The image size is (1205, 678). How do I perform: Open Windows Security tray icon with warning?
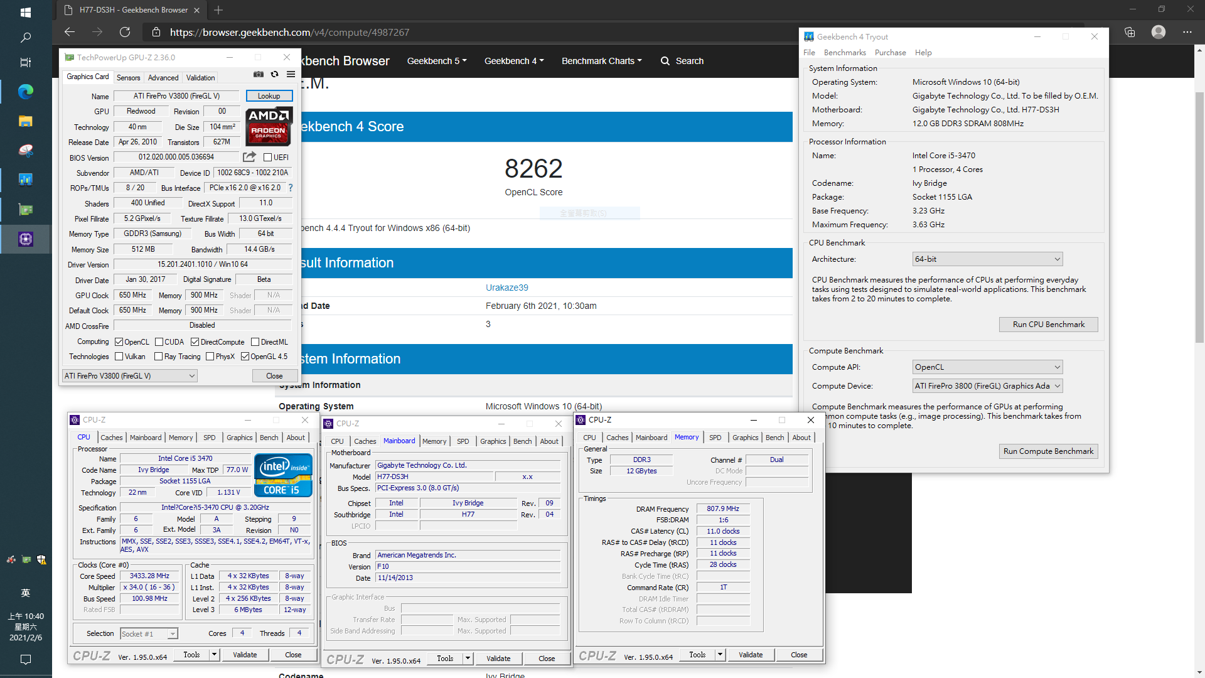pyautogui.click(x=41, y=559)
